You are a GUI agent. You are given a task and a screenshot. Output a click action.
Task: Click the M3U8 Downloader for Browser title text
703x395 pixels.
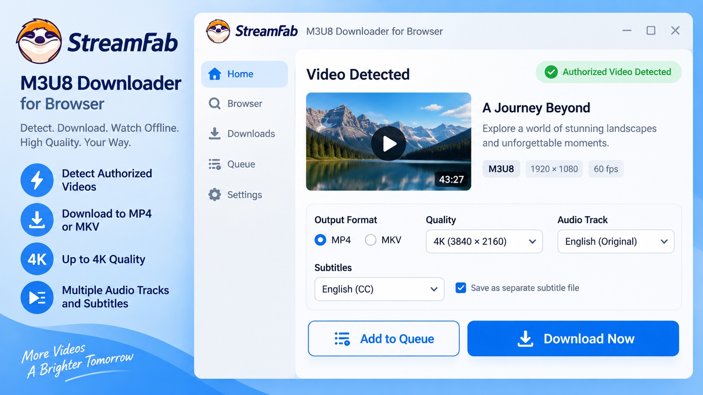point(374,32)
